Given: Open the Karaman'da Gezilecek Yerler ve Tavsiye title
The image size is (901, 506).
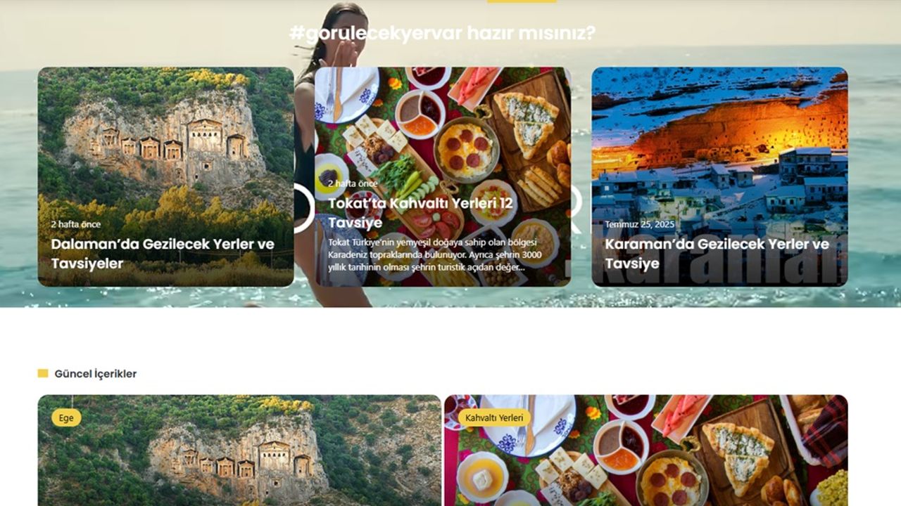Looking at the screenshot, I should [717, 254].
